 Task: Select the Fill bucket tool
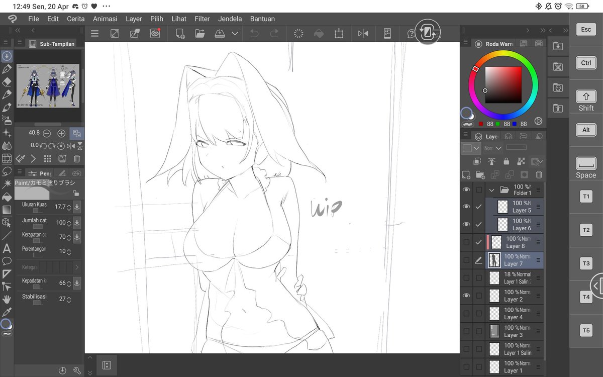[x=7, y=197]
